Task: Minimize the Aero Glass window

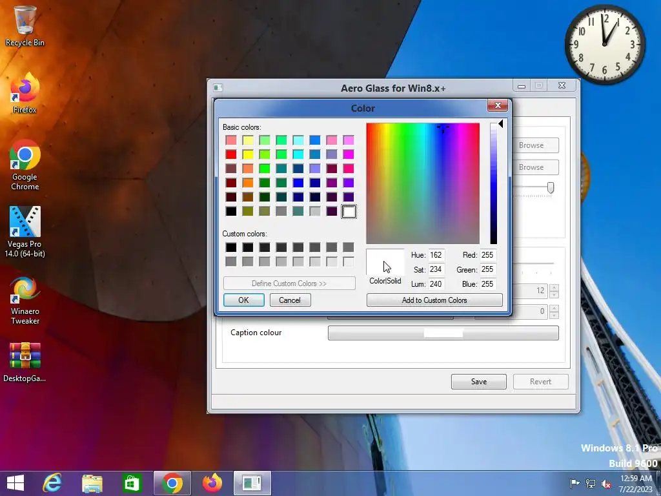Action: [522, 86]
